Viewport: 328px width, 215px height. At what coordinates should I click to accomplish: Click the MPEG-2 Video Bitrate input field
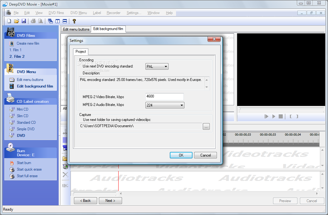tap(164, 96)
